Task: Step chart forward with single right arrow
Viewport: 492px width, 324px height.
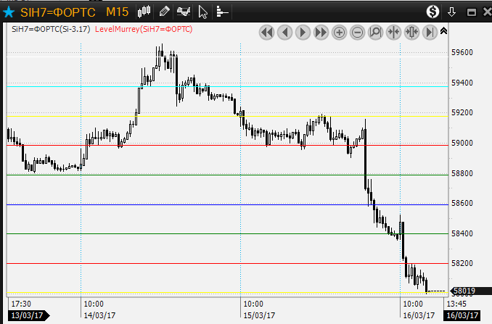Action: pos(303,32)
